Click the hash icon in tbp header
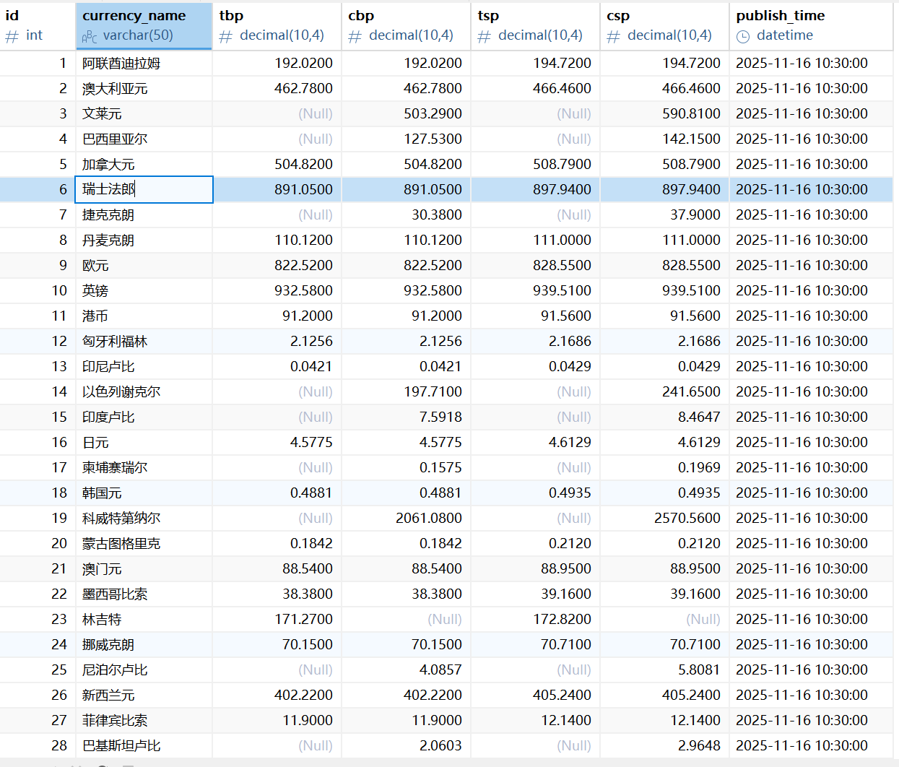This screenshot has width=899, height=767. click(x=225, y=36)
